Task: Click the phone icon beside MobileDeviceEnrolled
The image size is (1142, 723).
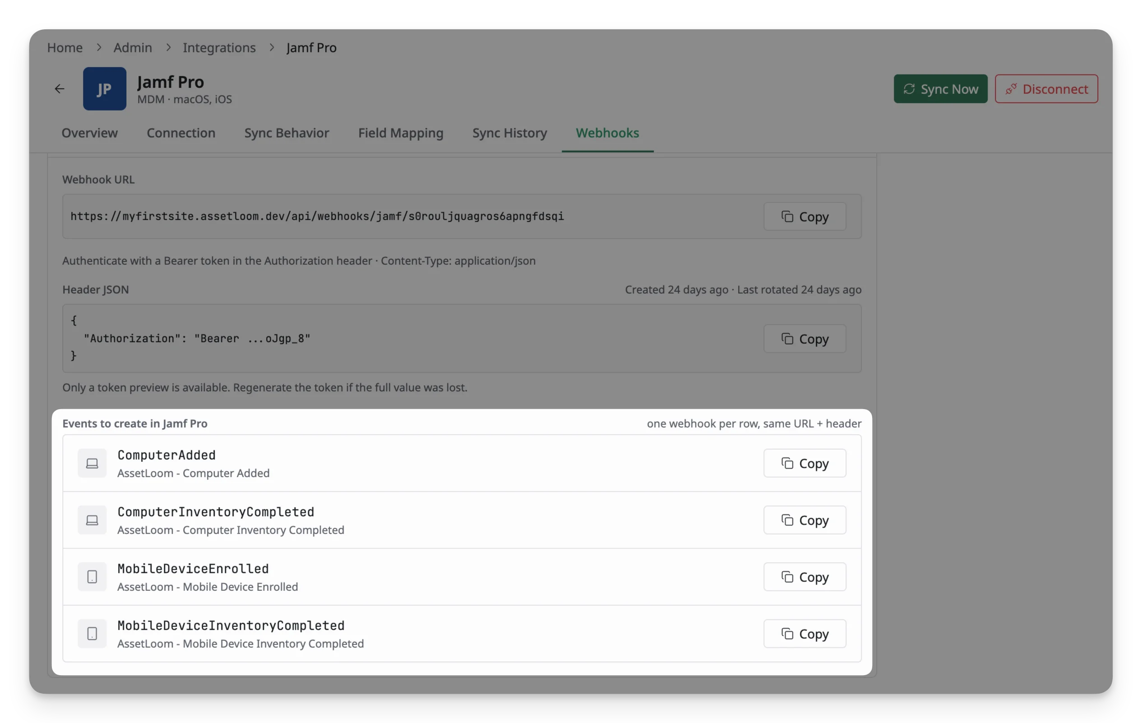Action: 92,577
